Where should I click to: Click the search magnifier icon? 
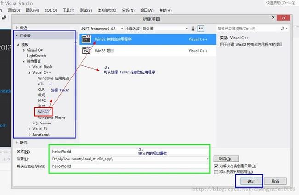point(282,29)
